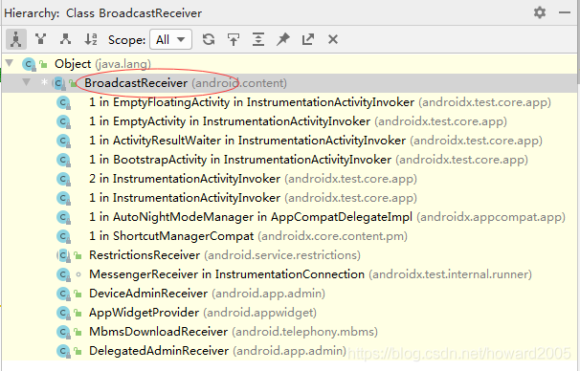Click class icon beside ShortcutManagerCompat row
Viewport: 580px width, 371px height.
63,236
